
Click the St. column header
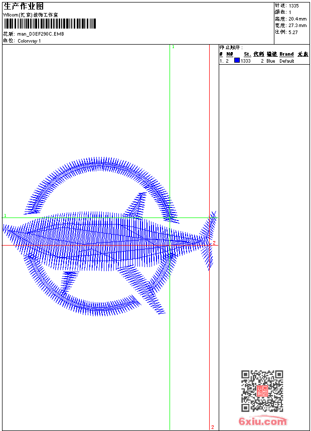[x=247, y=54]
